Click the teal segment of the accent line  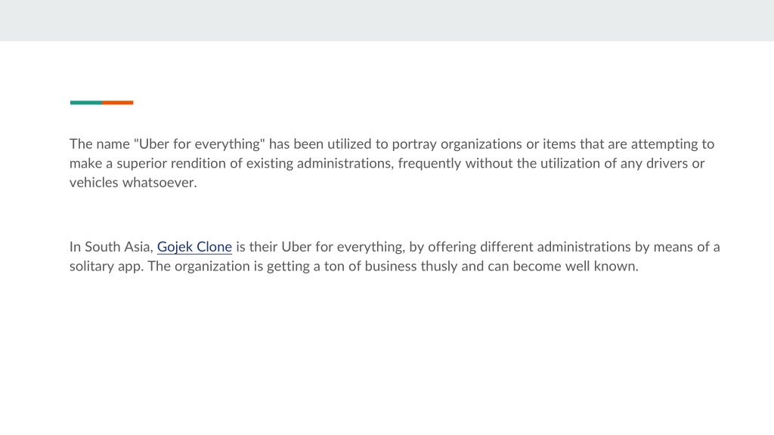(86, 103)
